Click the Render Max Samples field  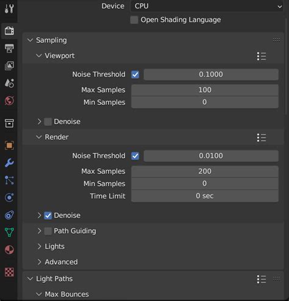[x=205, y=171]
